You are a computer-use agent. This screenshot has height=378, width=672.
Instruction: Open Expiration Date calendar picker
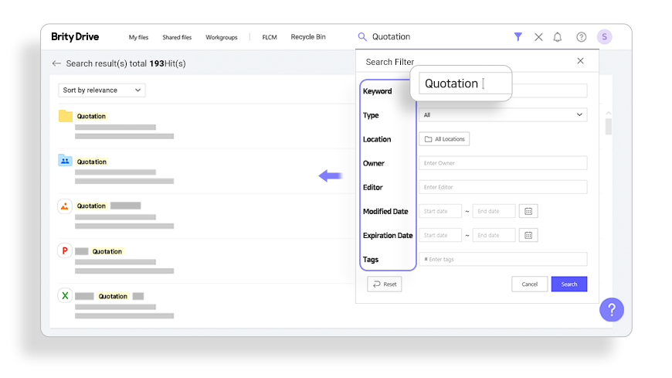pyautogui.click(x=528, y=236)
